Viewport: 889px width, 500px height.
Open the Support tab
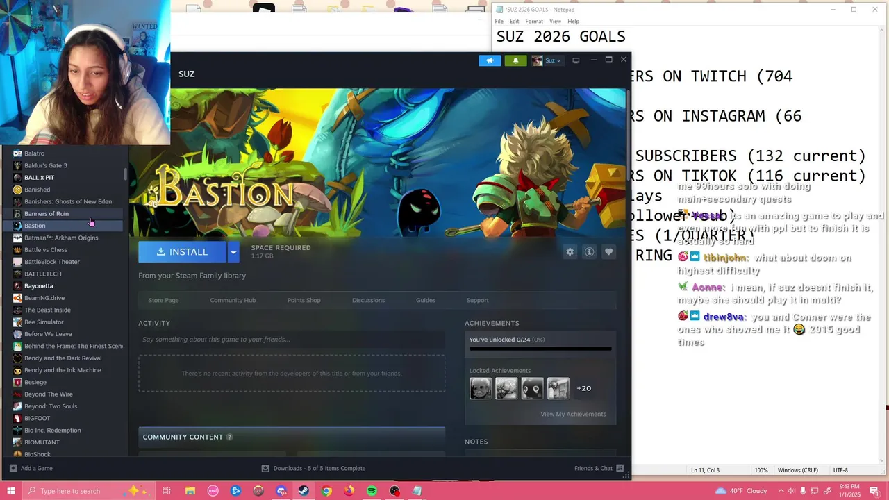click(477, 300)
